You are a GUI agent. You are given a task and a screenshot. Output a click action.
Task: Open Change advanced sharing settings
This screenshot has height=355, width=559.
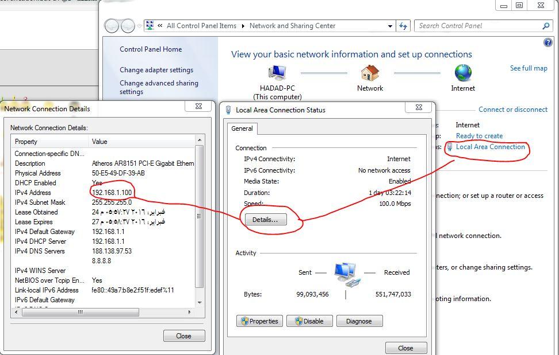(x=159, y=87)
